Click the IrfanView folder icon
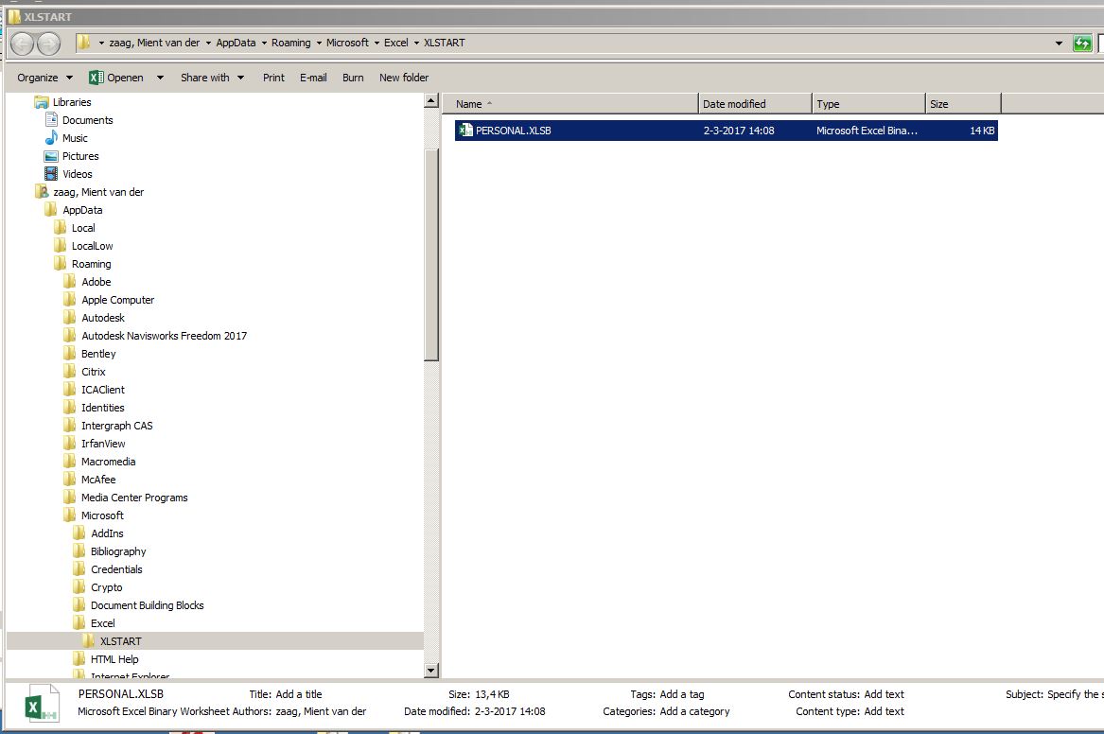The image size is (1104, 734). coord(70,444)
